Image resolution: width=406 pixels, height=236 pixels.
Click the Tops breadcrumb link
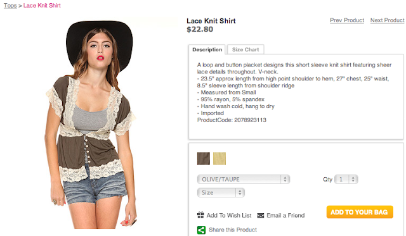[10, 6]
